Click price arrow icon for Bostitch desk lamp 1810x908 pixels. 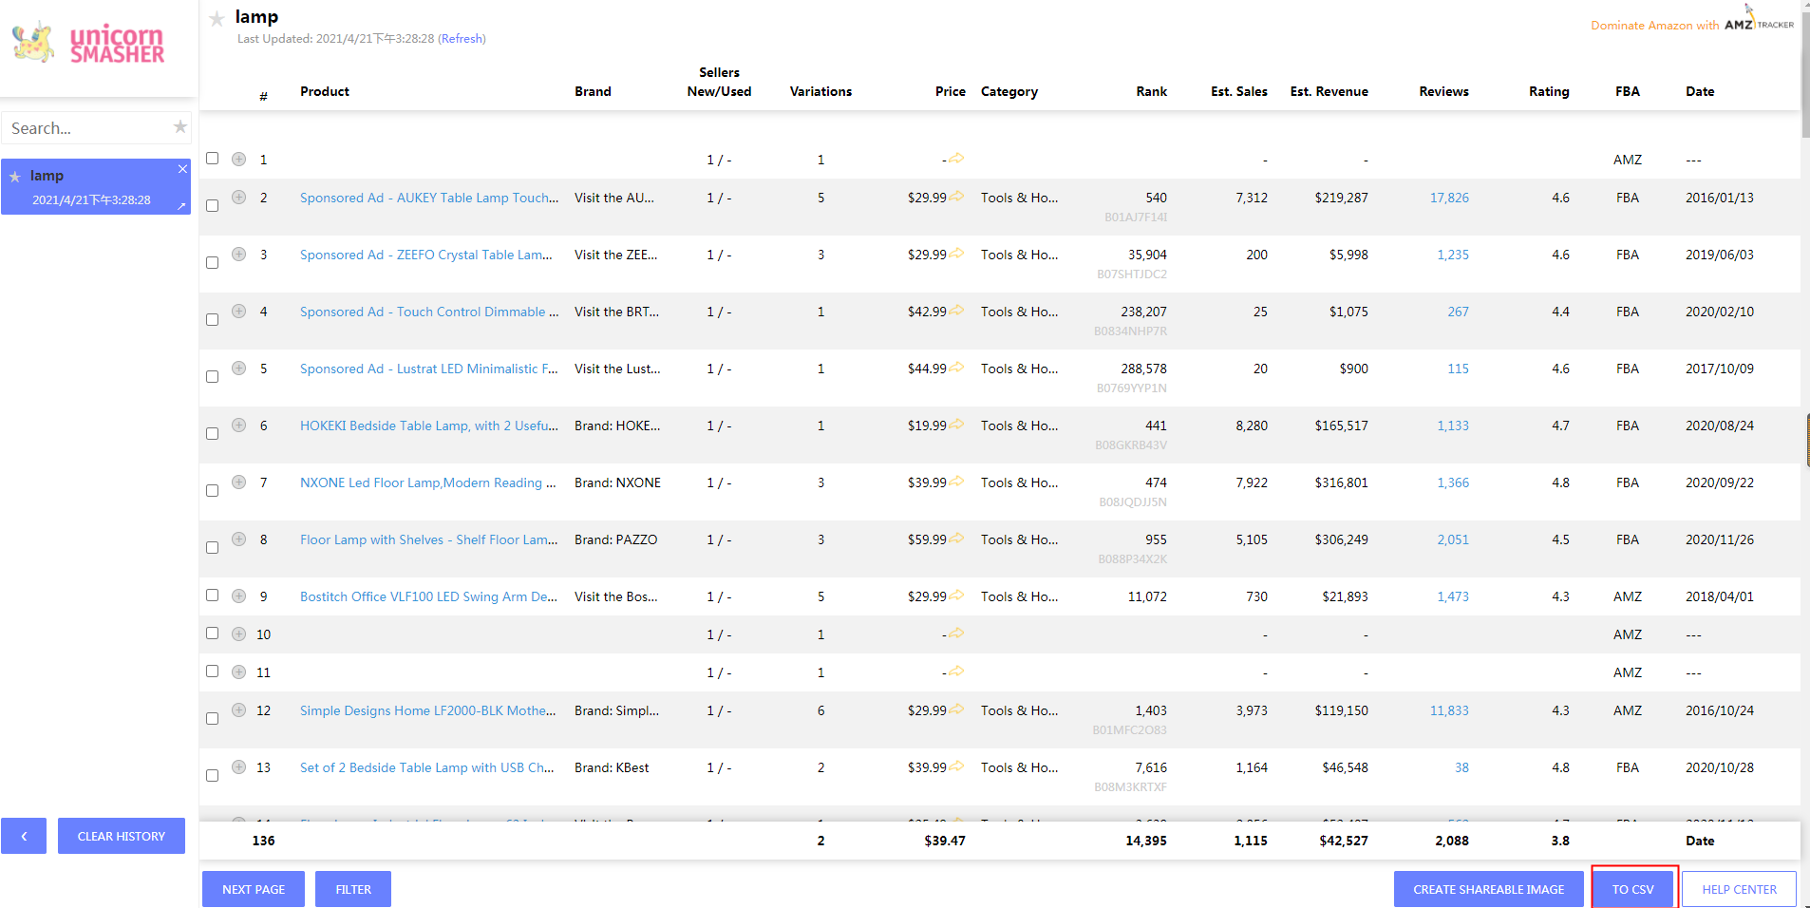[x=956, y=596]
